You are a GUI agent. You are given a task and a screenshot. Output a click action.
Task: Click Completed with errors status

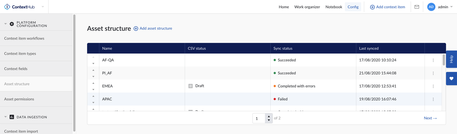pyautogui.click(x=296, y=86)
